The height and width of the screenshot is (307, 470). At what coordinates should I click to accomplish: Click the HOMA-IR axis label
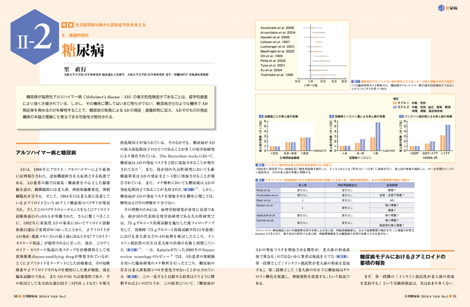tap(430, 157)
